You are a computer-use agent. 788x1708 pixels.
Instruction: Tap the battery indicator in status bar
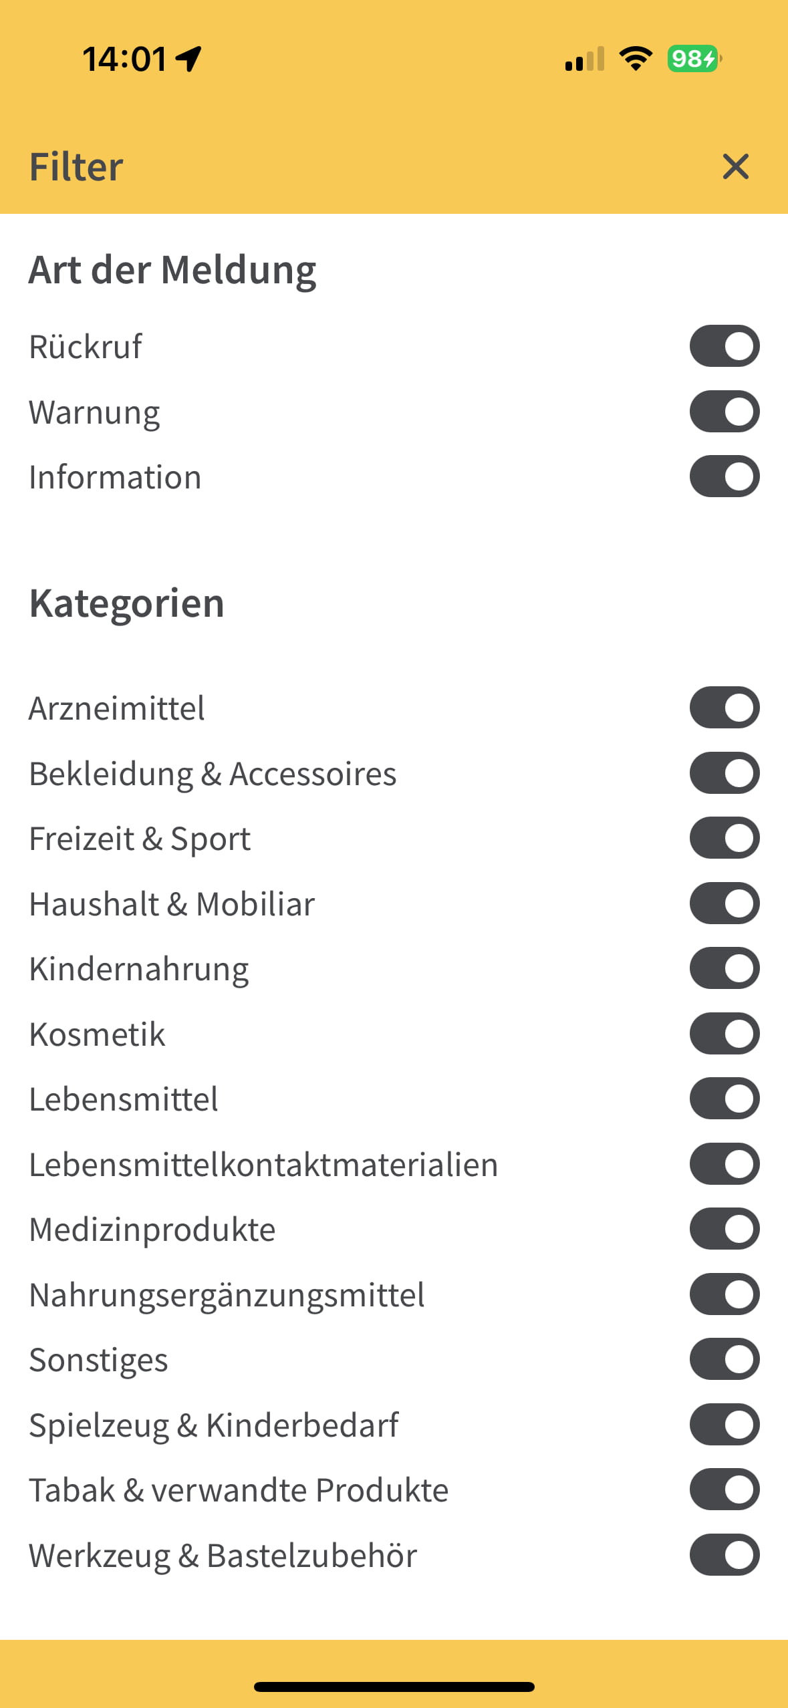(694, 59)
